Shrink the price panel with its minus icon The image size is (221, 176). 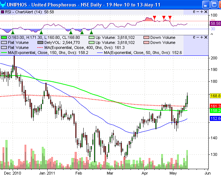tap(198, 37)
